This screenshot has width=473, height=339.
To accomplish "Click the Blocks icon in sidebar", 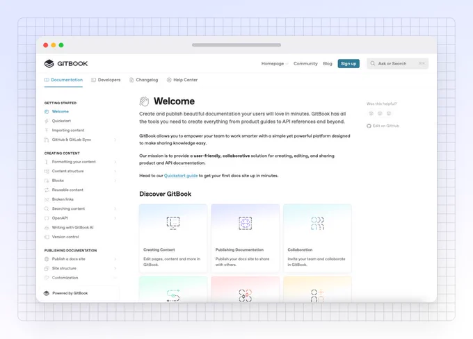I will click(47, 181).
